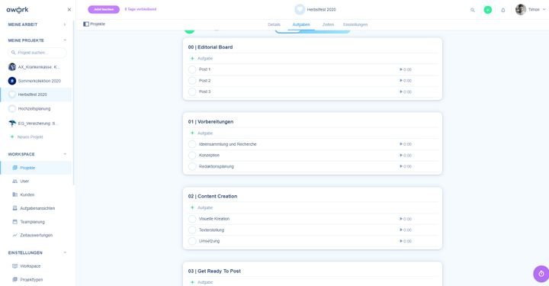
Task: Start time tracking for Umsetzung
Action: point(401,241)
